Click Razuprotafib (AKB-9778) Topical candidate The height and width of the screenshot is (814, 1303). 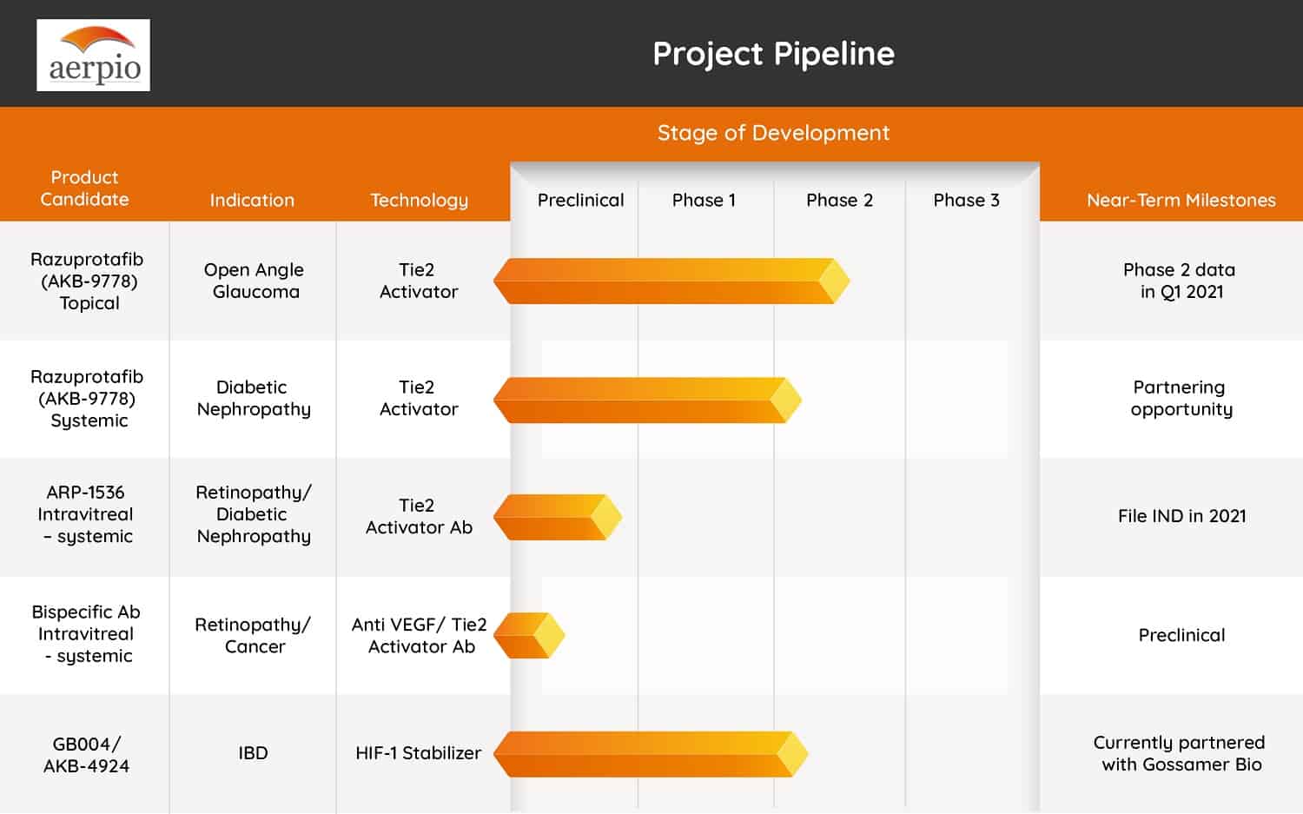click(87, 281)
